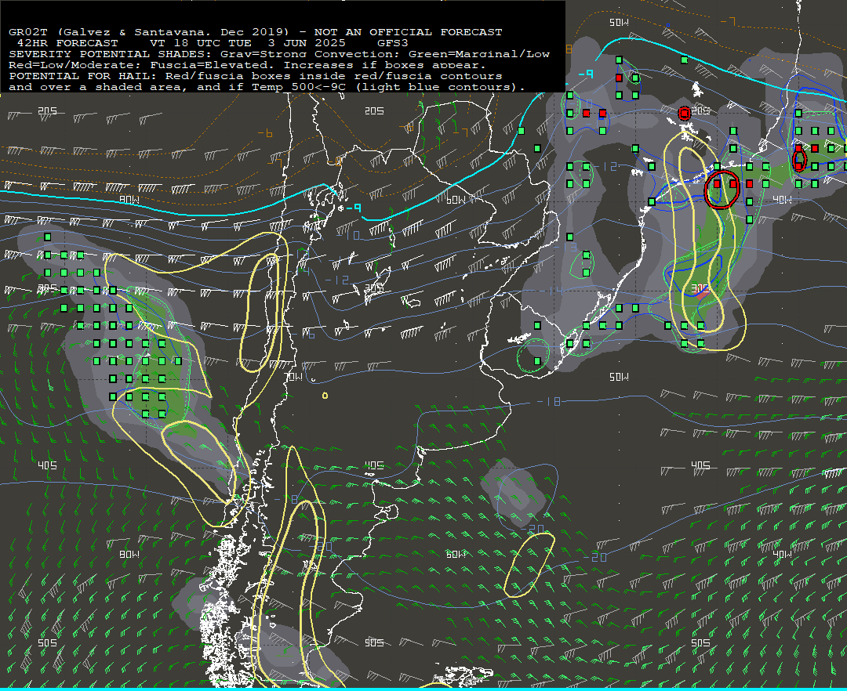Click the cyan '-9' label near the Chilean coast

click(x=353, y=208)
